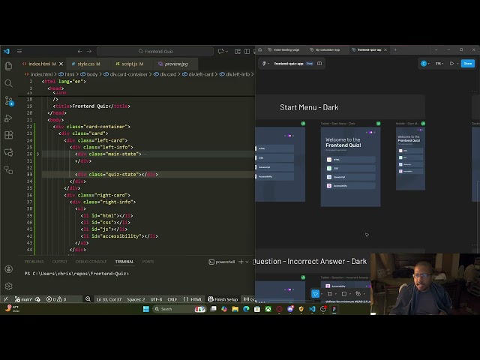Viewport: 480px width, 360px height.
Task: Open Figma home icon
Action: (260, 49)
